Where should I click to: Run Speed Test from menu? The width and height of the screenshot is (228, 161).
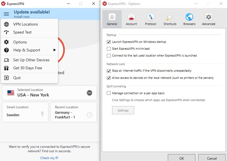tap(29, 32)
